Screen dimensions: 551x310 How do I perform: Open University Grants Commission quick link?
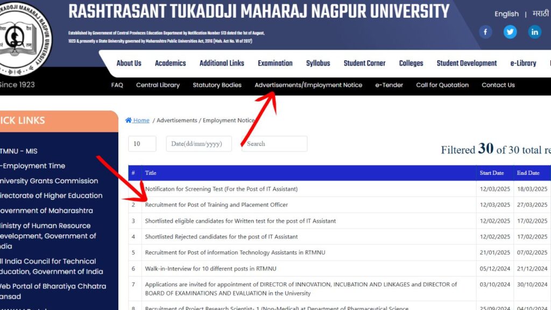[x=49, y=181]
